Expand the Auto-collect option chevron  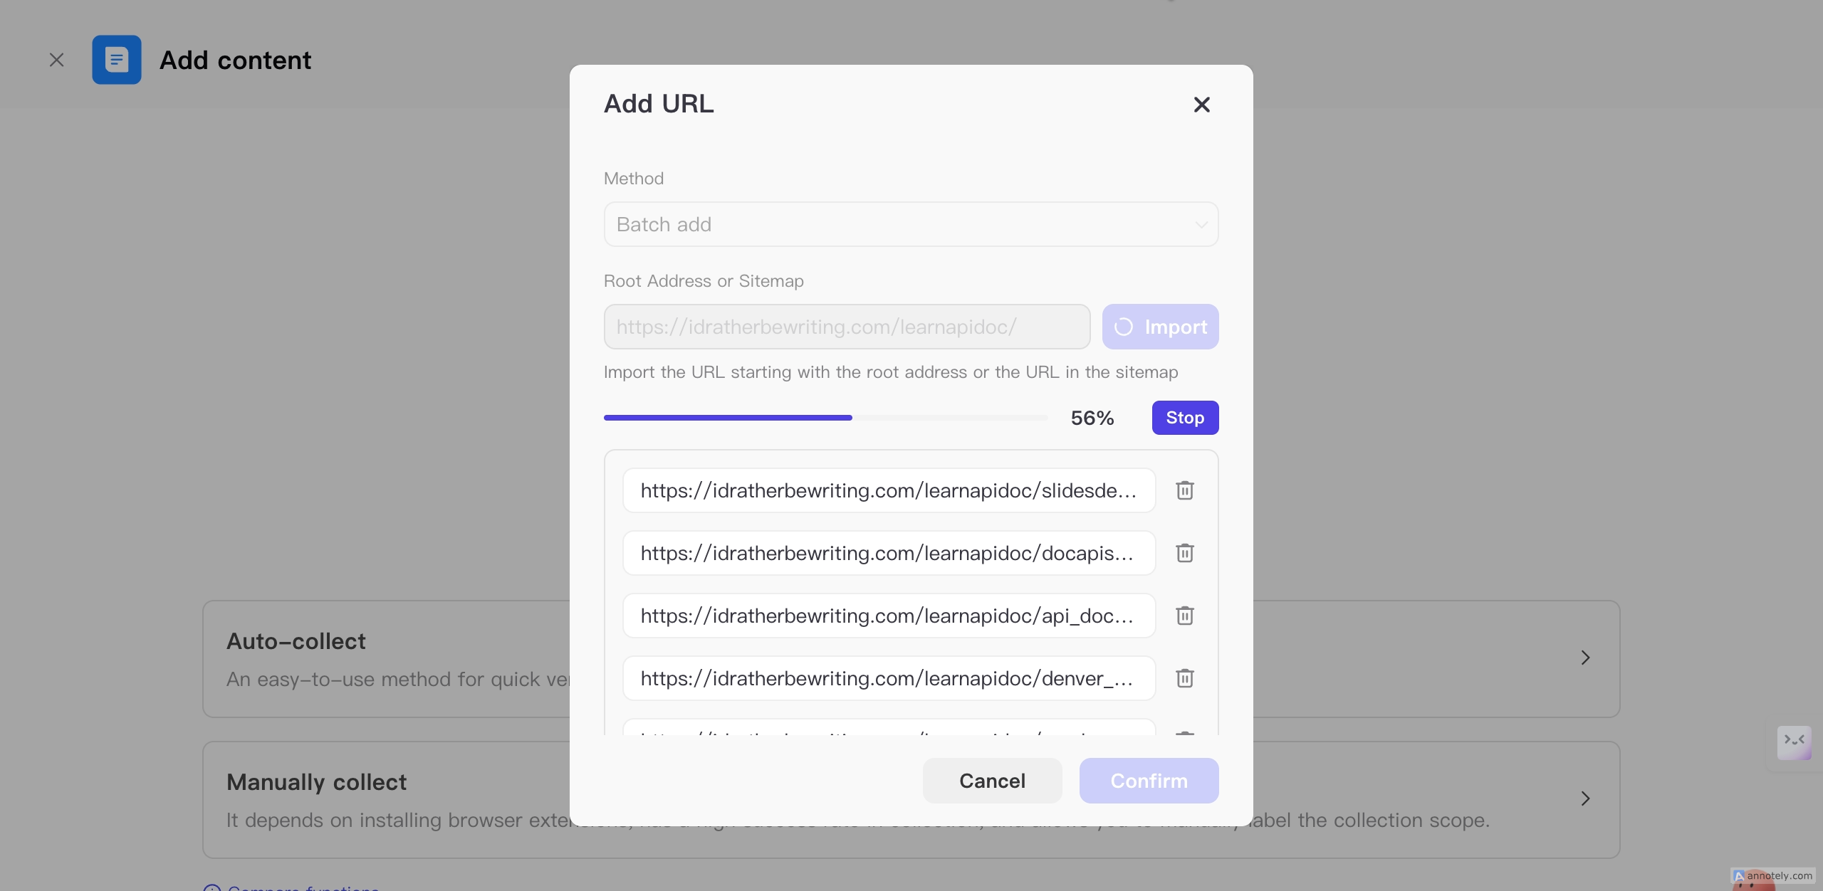(1585, 658)
